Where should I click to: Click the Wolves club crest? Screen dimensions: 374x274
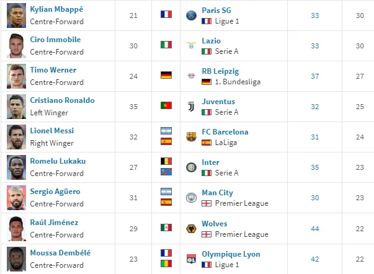[191, 229]
